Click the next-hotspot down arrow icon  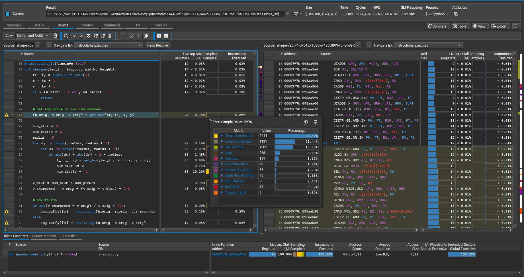(74, 36)
